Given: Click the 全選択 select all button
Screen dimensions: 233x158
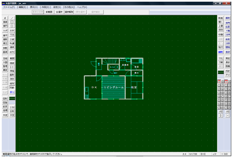Looking at the screenshot, I should (x=59, y=12).
